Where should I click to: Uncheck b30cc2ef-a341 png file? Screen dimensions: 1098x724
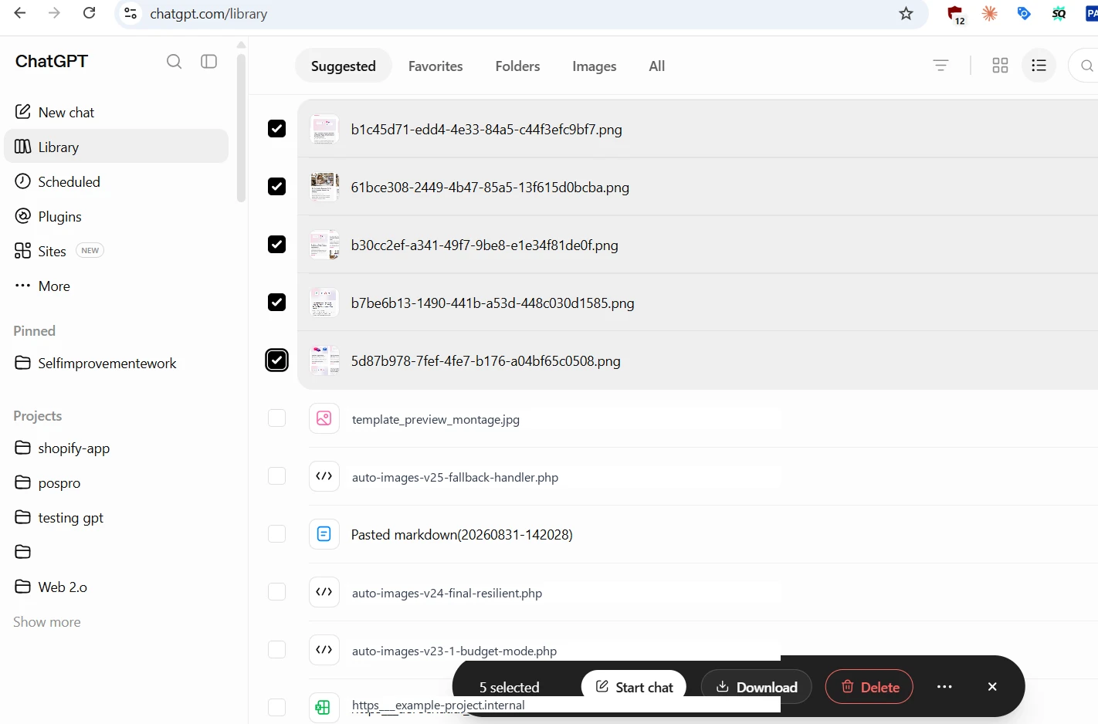click(x=276, y=245)
